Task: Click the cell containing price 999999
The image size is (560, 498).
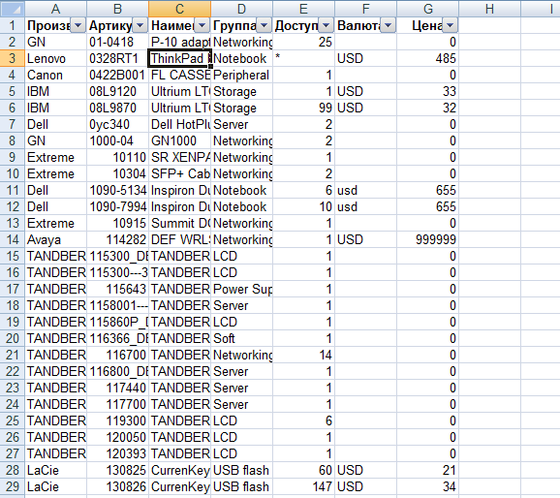Action: click(428, 239)
